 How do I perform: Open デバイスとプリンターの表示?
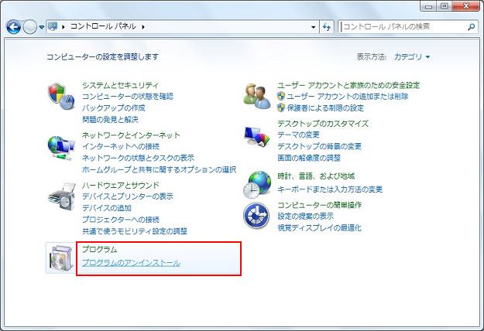[x=128, y=196]
